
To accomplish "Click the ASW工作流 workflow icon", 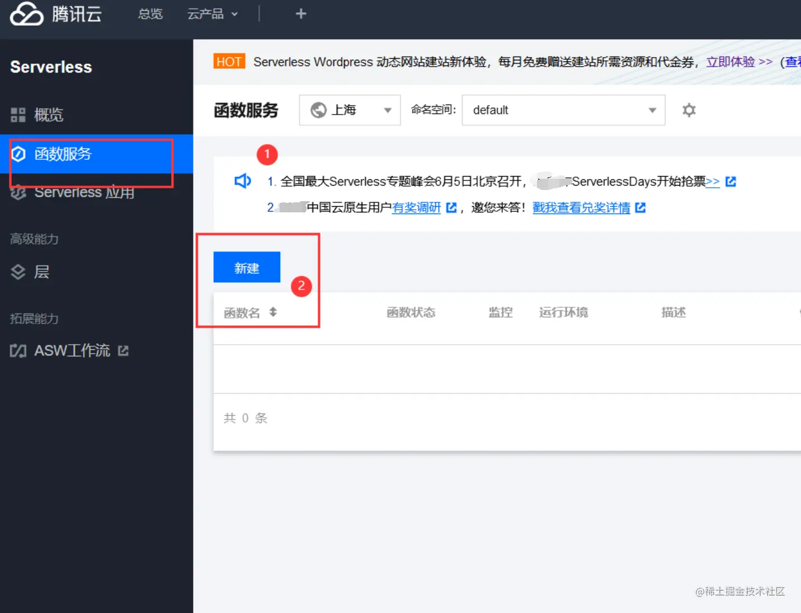I will [x=18, y=351].
